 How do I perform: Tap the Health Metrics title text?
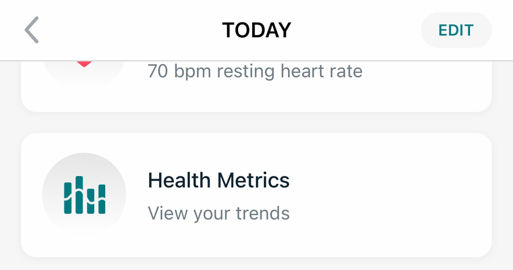coord(219,180)
